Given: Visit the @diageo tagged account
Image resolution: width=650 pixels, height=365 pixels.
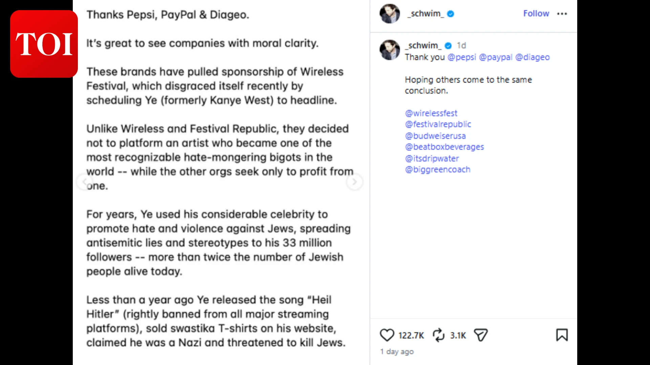Looking at the screenshot, I should point(532,57).
